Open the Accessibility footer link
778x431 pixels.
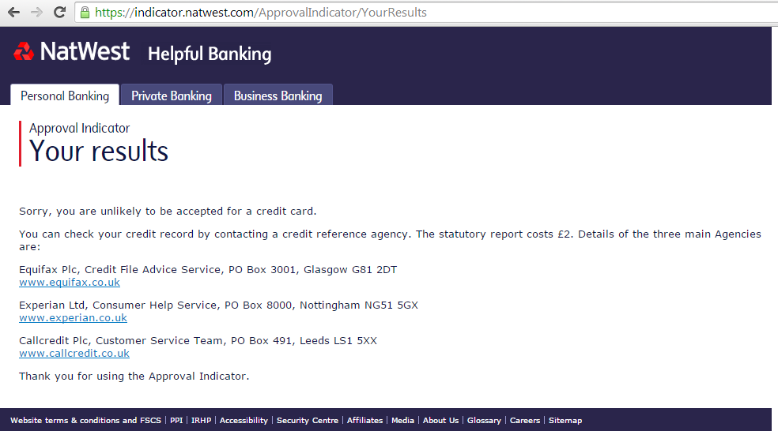[244, 420]
